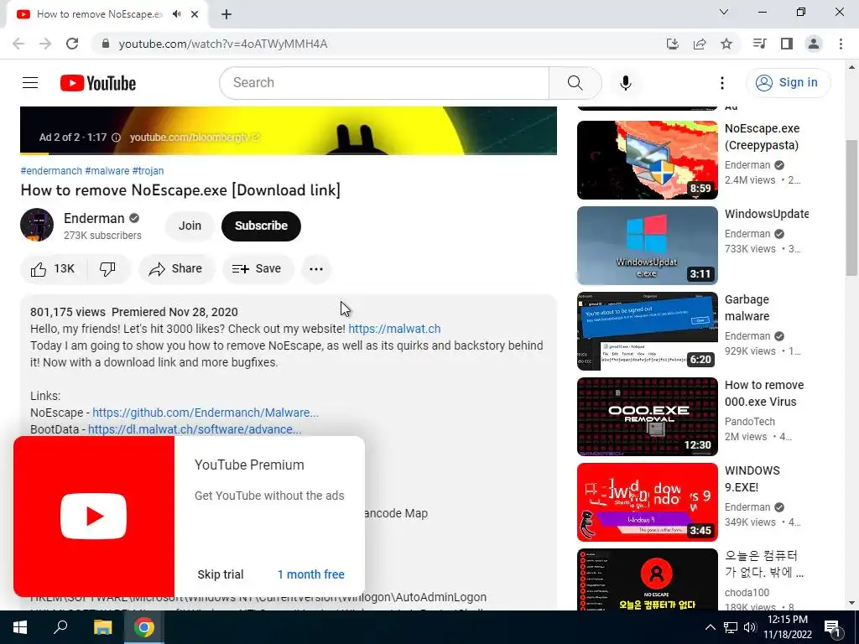This screenshot has height=644, width=859.
Task: Open the malwat.ch website link
Action: [x=394, y=329]
